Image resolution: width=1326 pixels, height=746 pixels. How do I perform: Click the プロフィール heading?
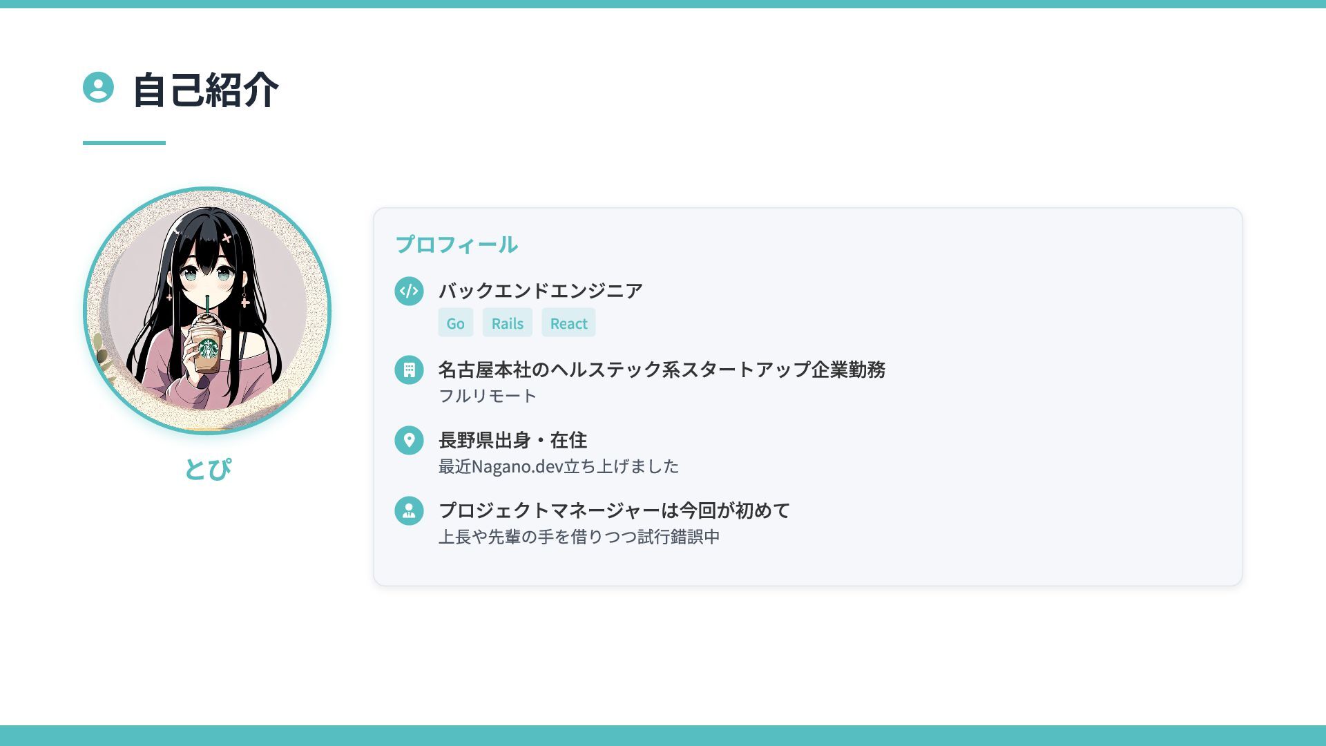457,245
